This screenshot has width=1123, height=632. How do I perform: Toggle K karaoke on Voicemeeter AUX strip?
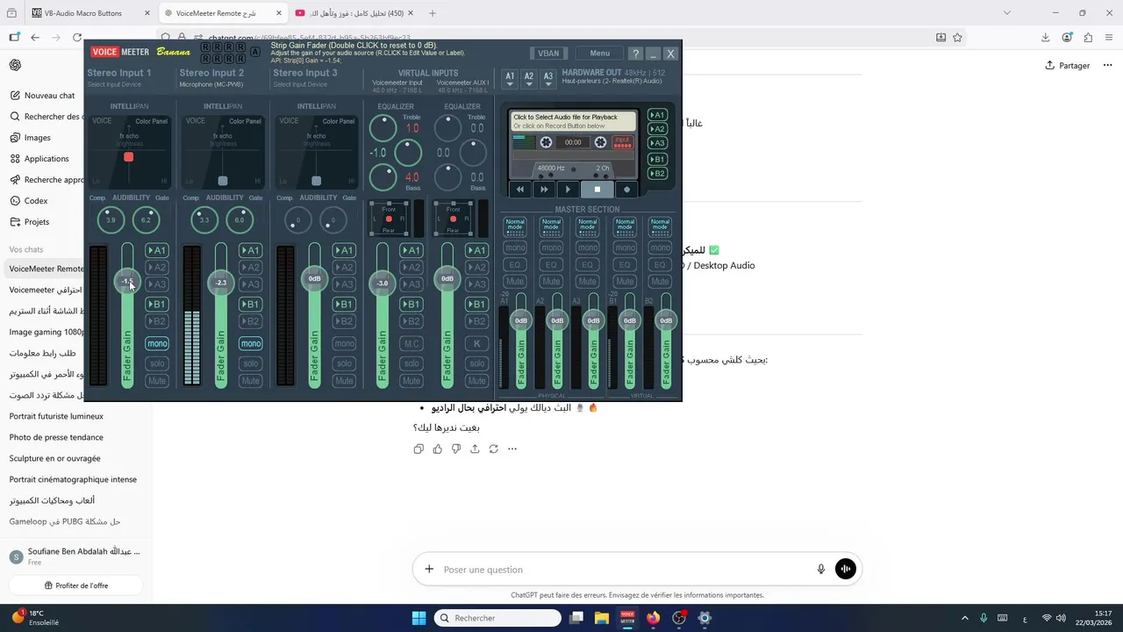point(476,343)
